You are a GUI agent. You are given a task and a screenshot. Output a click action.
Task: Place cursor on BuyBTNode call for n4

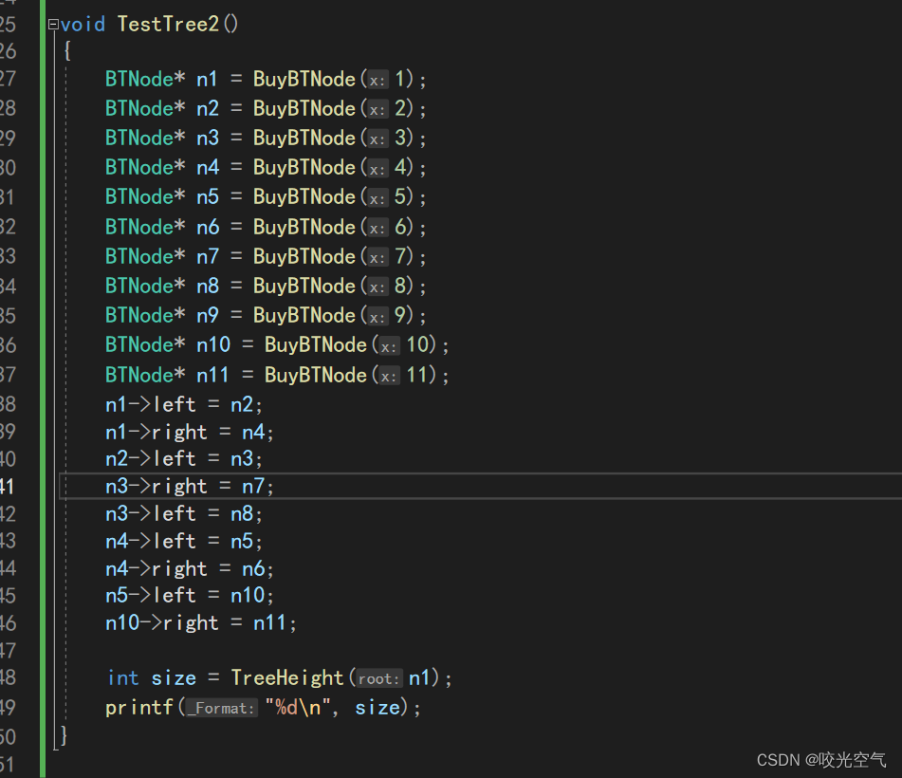pos(304,167)
